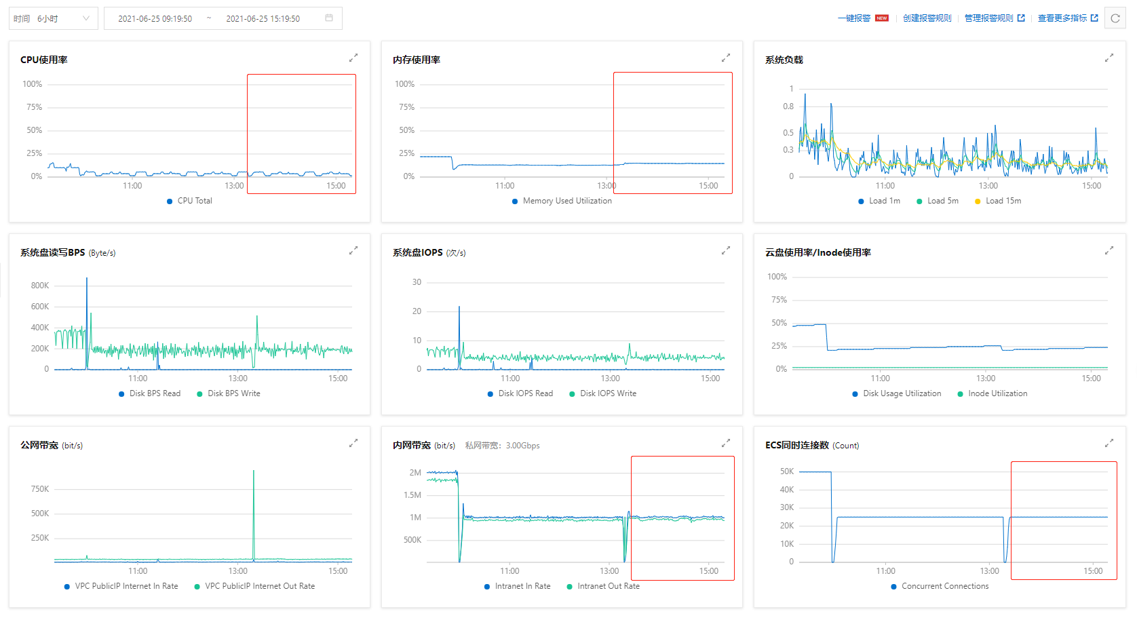This screenshot has width=1137, height=620.
Task: Toggle the CPU Total legend series
Action: coord(189,201)
